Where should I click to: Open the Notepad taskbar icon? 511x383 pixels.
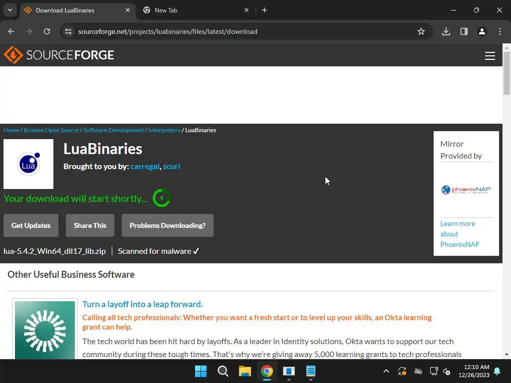coord(310,371)
